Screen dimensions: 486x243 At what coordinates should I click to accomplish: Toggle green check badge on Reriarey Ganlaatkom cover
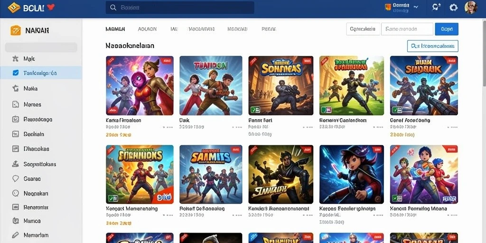pos(326,110)
